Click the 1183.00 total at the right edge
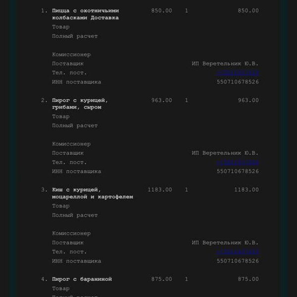This screenshot has width=297, height=297. tap(246, 190)
